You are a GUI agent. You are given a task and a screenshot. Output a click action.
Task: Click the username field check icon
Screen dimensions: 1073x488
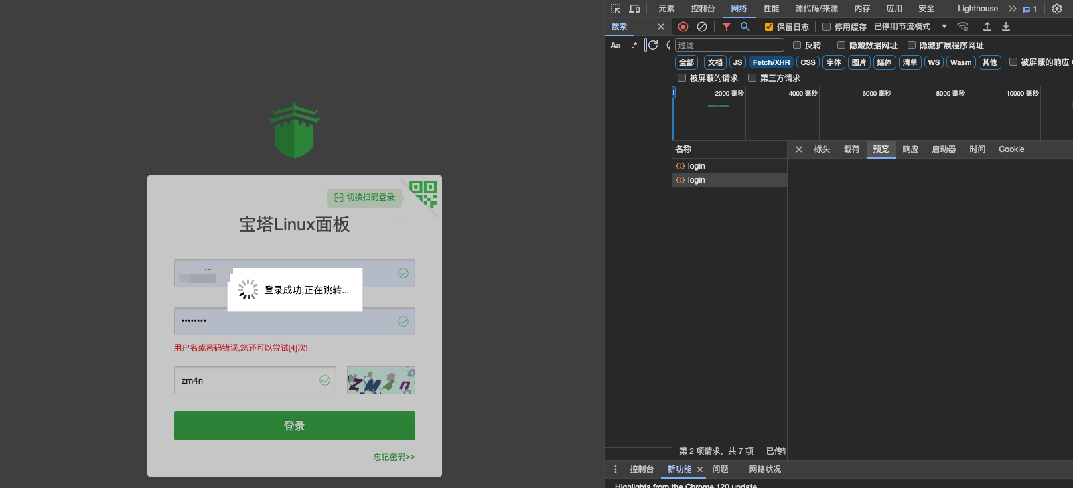tap(403, 273)
